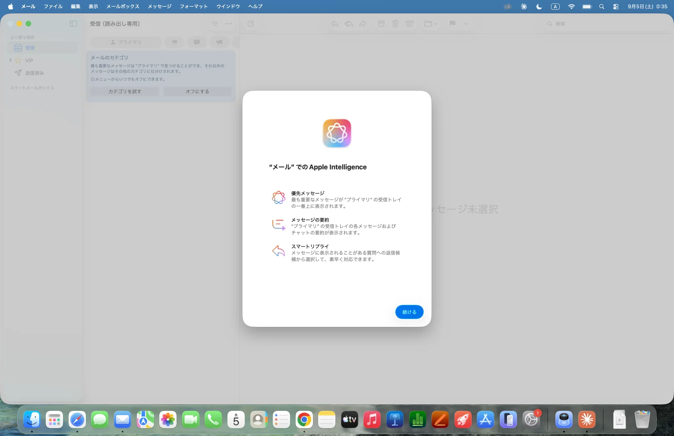Click the Creative Cloud menu bar icon
The image size is (674, 436).
pos(508,6)
